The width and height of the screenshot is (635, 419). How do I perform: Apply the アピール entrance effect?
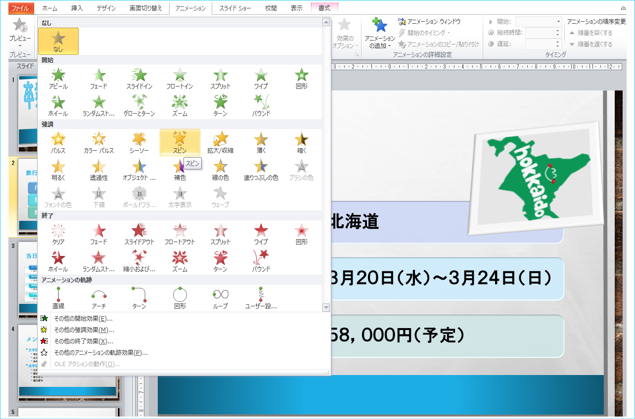58,78
